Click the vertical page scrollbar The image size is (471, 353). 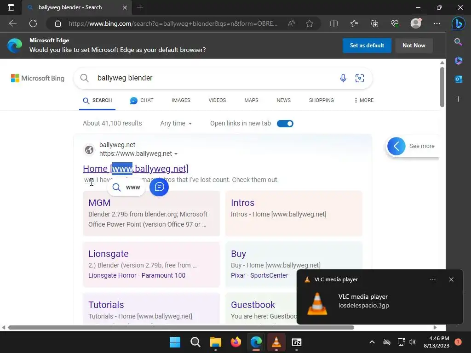click(x=442, y=87)
